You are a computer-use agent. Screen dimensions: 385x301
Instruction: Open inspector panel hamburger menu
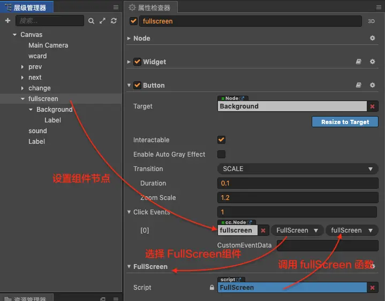(379, 7)
